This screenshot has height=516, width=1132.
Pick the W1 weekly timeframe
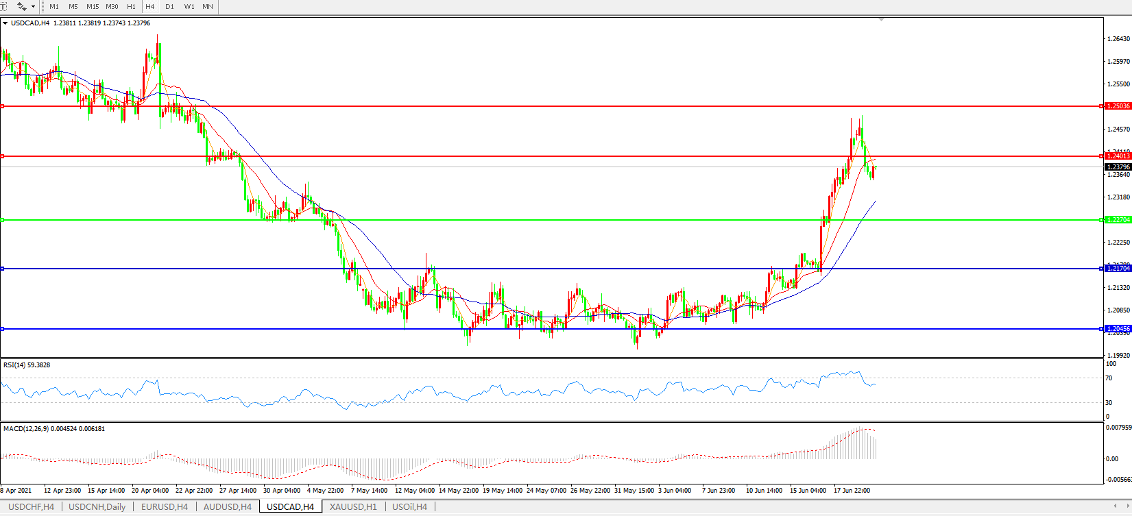pyautogui.click(x=189, y=6)
